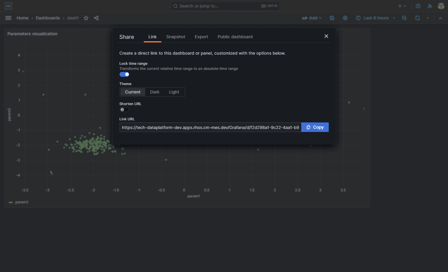Image resolution: width=448 pixels, height=272 pixels.
Task: Open the news feed icon
Action: coord(430,6)
